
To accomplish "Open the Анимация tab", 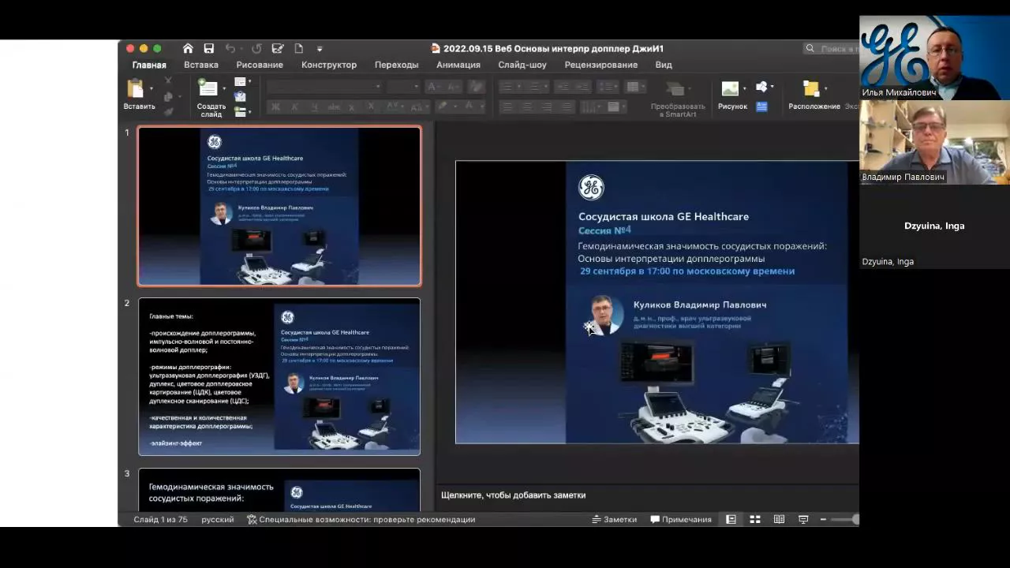I will pyautogui.click(x=458, y=65).
